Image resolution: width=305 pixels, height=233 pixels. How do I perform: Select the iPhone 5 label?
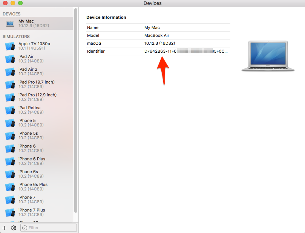[x=27, y=120]
